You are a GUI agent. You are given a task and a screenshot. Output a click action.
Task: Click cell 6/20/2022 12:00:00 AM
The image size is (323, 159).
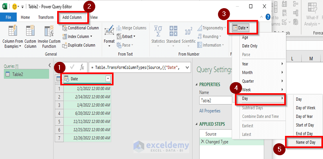pyautogui.click(x=87, y=113)
